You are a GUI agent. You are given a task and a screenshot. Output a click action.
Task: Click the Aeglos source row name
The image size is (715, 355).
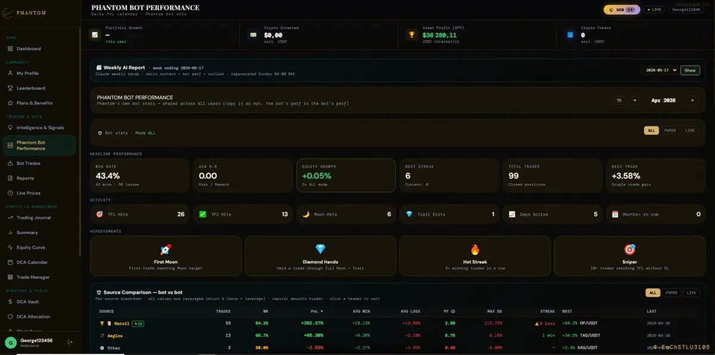[x=116, y=335]
